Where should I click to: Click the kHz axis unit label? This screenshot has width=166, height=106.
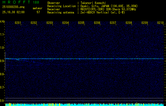click(2, 21)
